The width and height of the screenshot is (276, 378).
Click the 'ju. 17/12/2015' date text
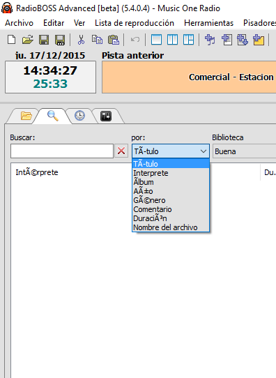pyautogui.click(x=50, y=56)
